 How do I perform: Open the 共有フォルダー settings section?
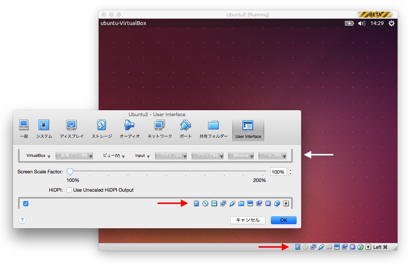click(213, 129)
